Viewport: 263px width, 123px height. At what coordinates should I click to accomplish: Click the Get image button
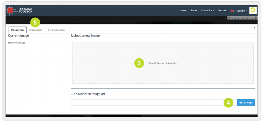click(x=246, y=103)
